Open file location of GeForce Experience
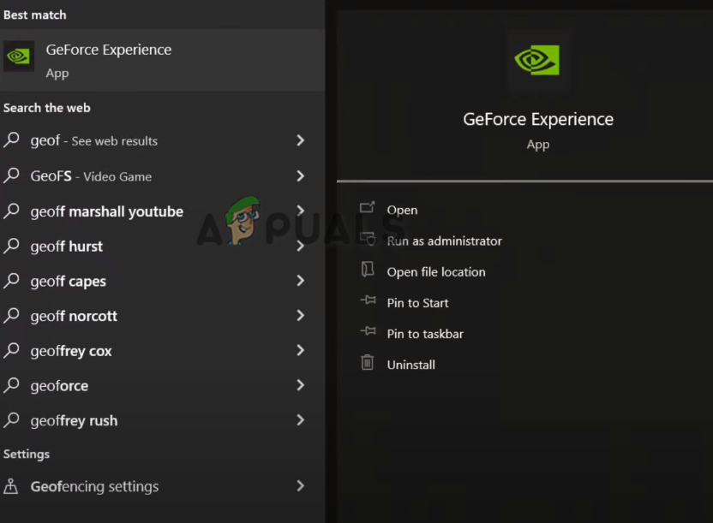The height and width of the screenshot is (523, 713). (434, 271)
